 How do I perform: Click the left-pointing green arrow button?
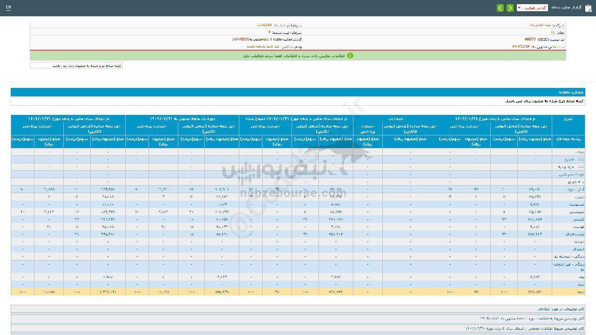point(500,8)
